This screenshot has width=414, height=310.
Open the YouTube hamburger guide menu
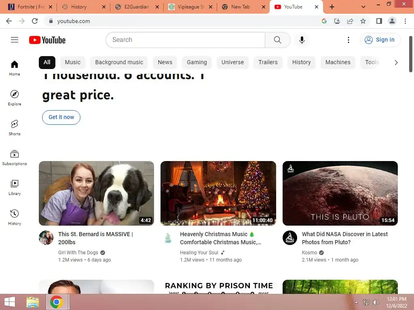coord(15,40)
